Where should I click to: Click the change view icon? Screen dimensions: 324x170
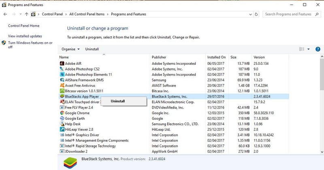302,49
